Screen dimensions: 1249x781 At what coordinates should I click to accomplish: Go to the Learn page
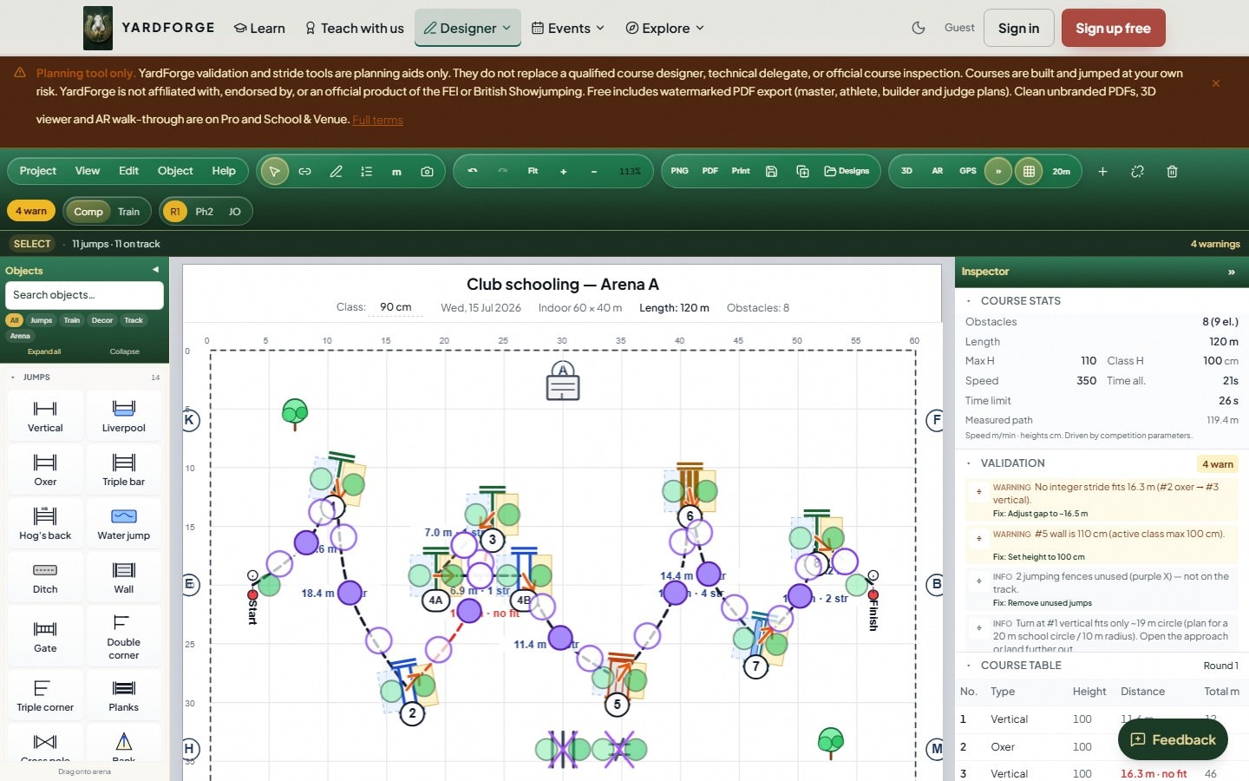pos(259,28)
